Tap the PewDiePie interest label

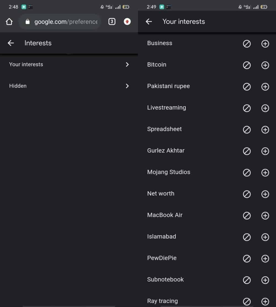pos(162,258)
